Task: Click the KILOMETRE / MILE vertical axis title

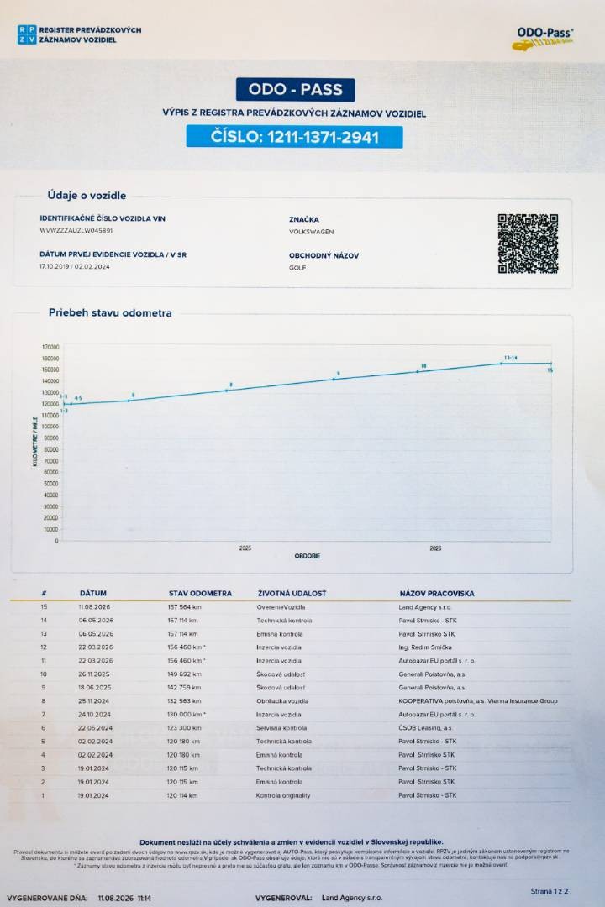Action: coord(35,442)
